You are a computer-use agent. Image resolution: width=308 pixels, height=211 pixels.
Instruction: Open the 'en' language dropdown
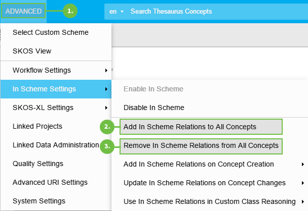click(116, 11)
